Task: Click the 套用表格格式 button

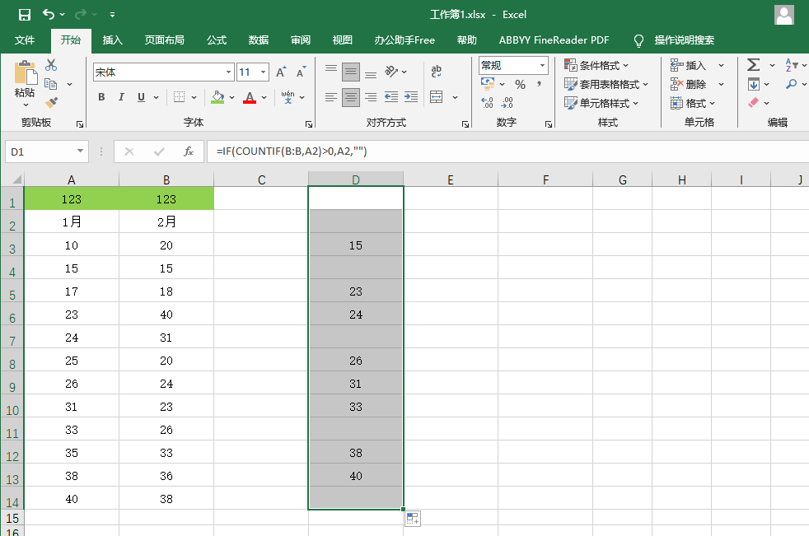Action: point(606,84)
